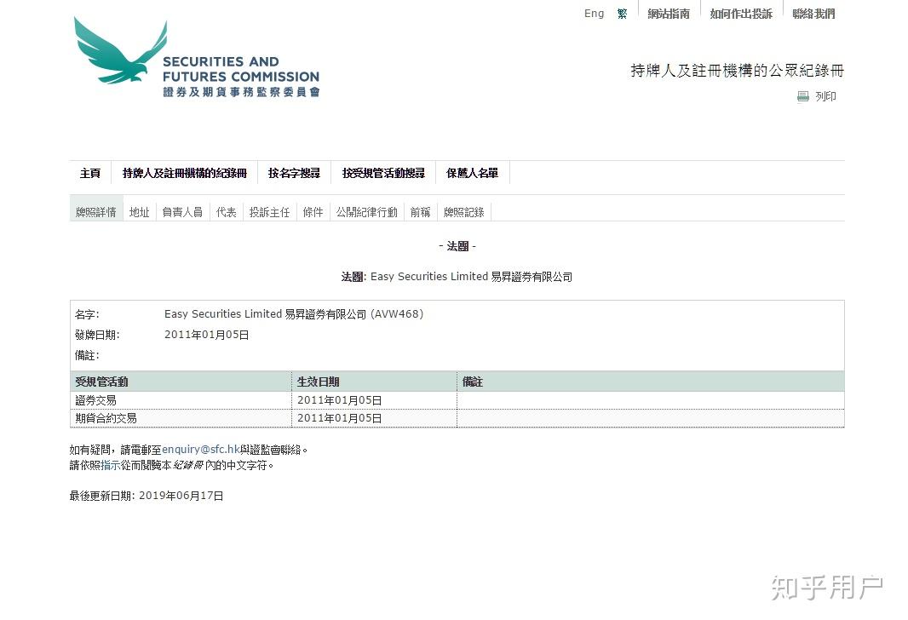Switch to the 代表 tab
908x620 pixels.
click(227, 212)
